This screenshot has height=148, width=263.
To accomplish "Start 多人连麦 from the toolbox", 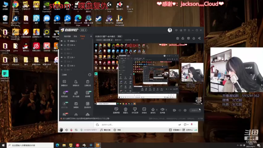I will (x=76, y=94).
